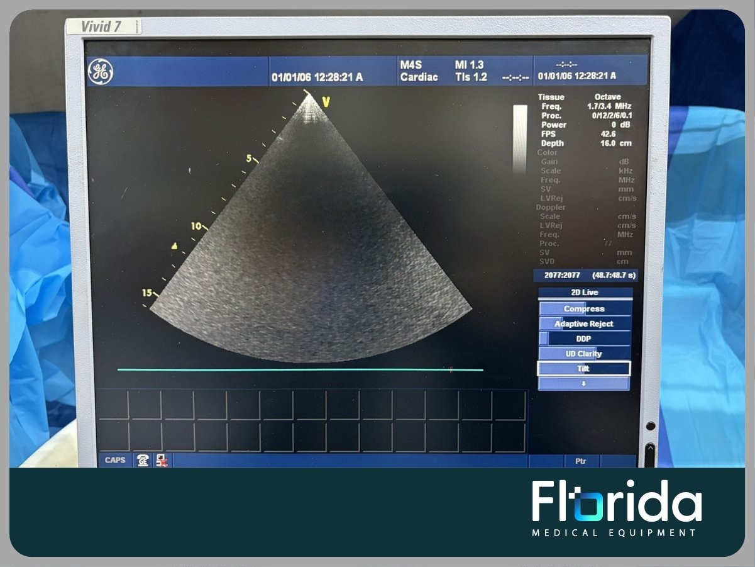
Task: Click the cyan ECG trace line
Action: pos(300,370)
